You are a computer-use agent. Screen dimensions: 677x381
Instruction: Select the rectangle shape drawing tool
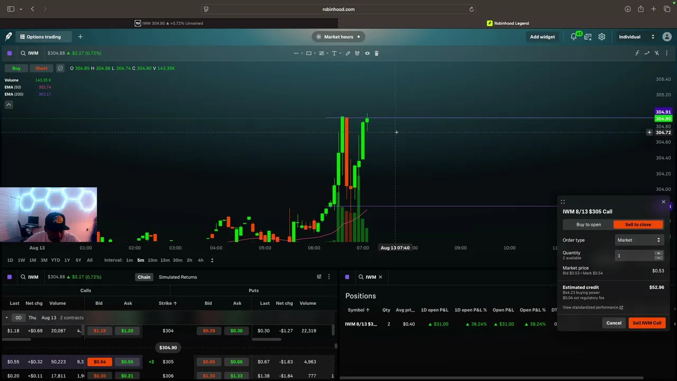point(309,53)
